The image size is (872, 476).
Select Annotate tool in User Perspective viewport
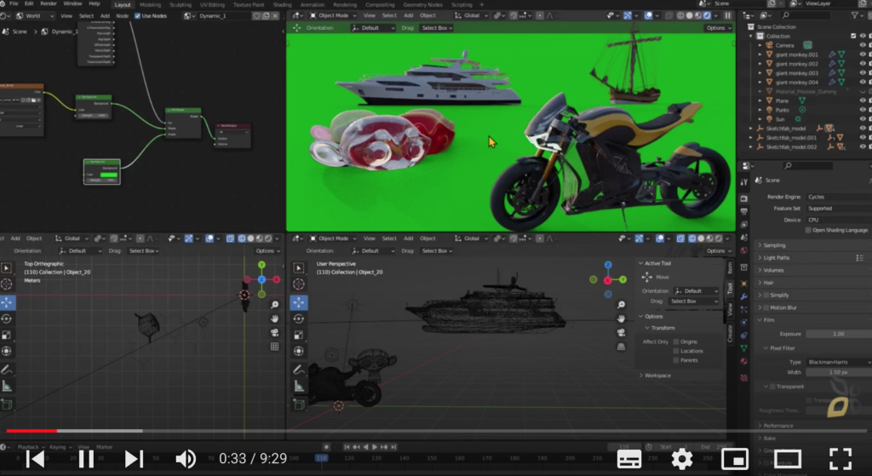coord(299,370)
